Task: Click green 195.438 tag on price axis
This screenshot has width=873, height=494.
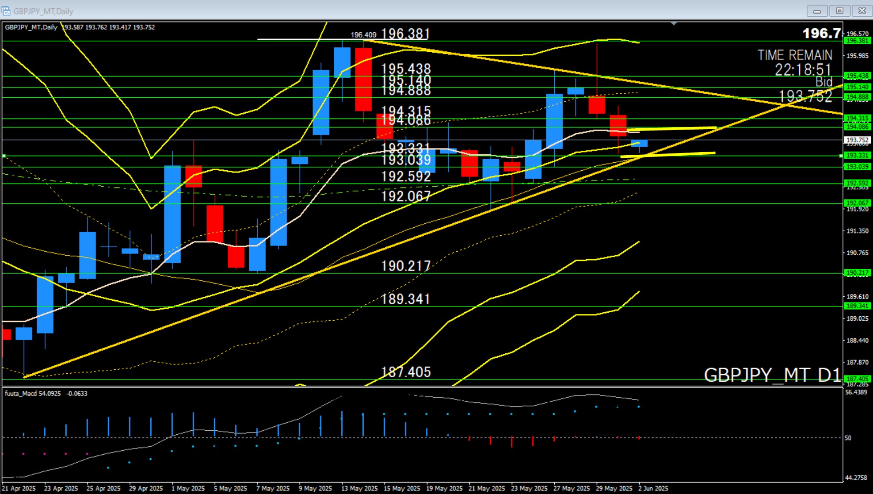Action: click(x=857, y=76)
